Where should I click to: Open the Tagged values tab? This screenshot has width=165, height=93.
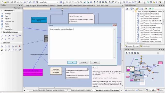coord(141,90)
